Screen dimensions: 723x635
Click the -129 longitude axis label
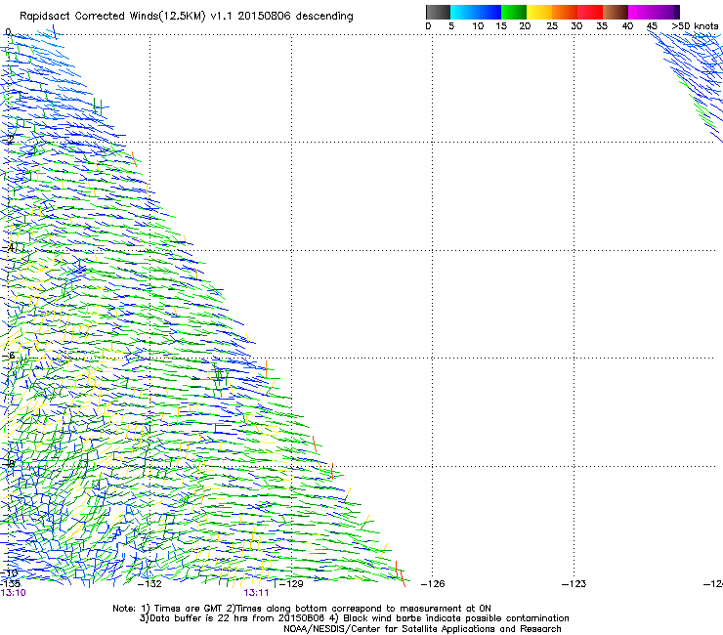(x=291, y=584)
